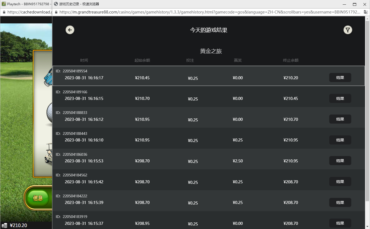Image resolution: width=370 pixels, height=229 pixels.
Task: View 结果 for the ¥2.50 win round
Action: coord(340,161)
